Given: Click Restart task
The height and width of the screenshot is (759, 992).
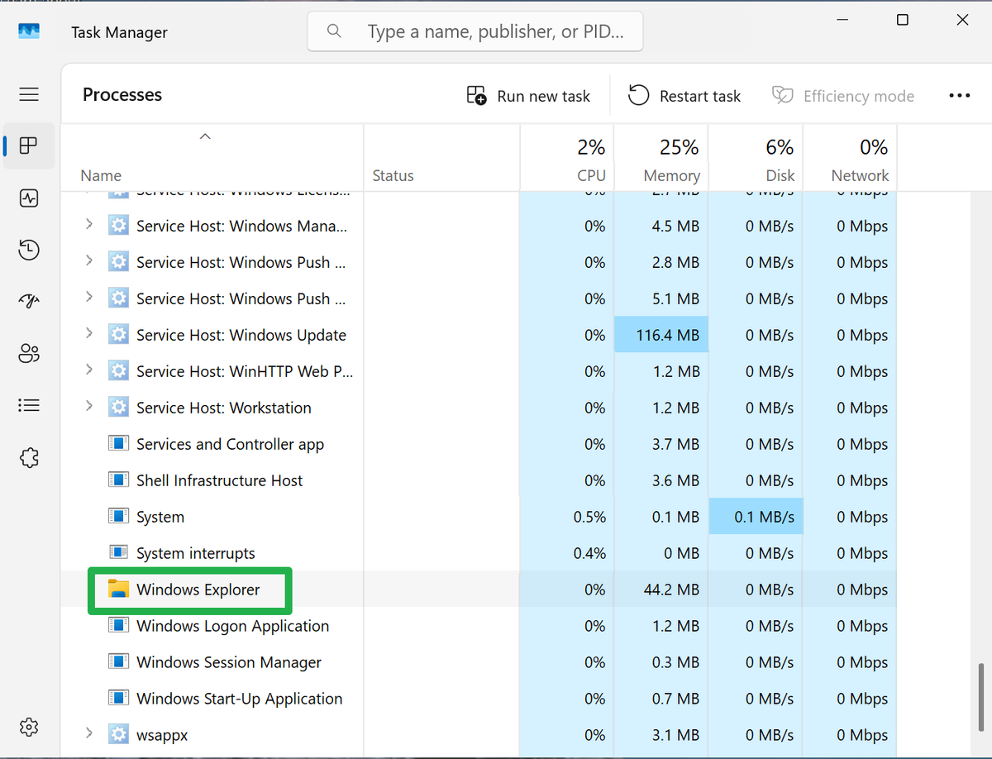Looking at the screenshot, I should 684,95.
